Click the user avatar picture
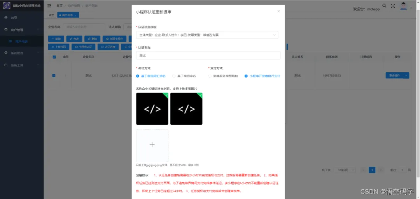The height and width of the screenshot is (199, 420). [x=403, y=6]
